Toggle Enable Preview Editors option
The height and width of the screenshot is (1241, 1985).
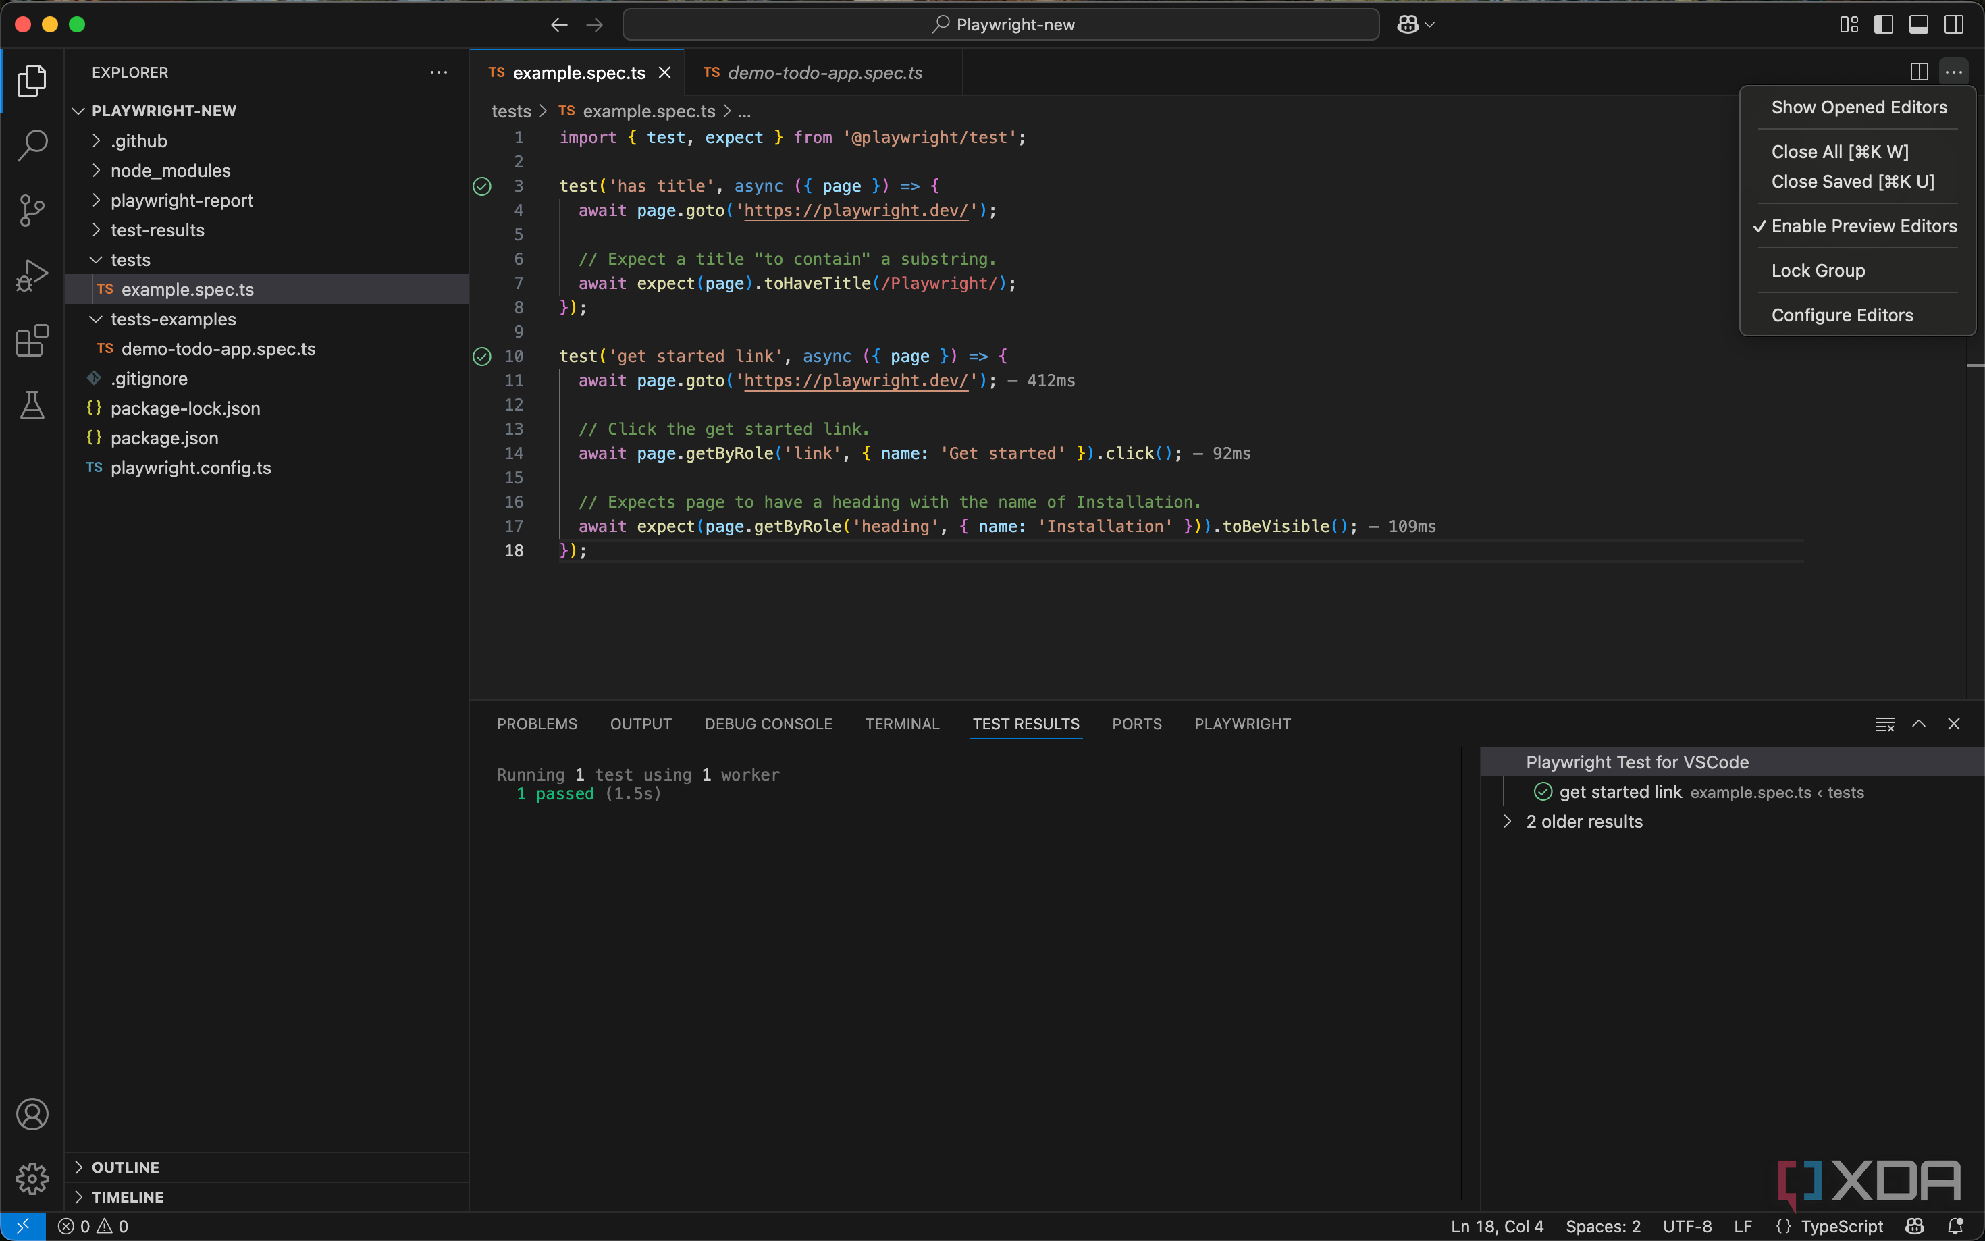[1857, 226]
